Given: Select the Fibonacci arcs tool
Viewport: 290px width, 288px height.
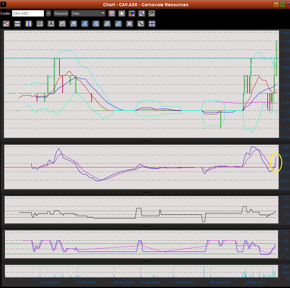Looking at the screenshot, I should pos(74,24).
